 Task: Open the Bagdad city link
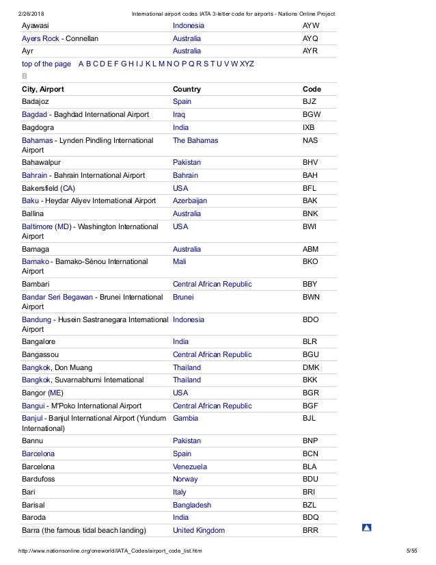pyautogui.click(x=34, y=115)
